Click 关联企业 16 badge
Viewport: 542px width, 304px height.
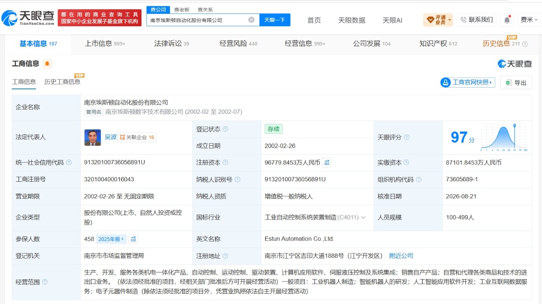coord(137,137)
